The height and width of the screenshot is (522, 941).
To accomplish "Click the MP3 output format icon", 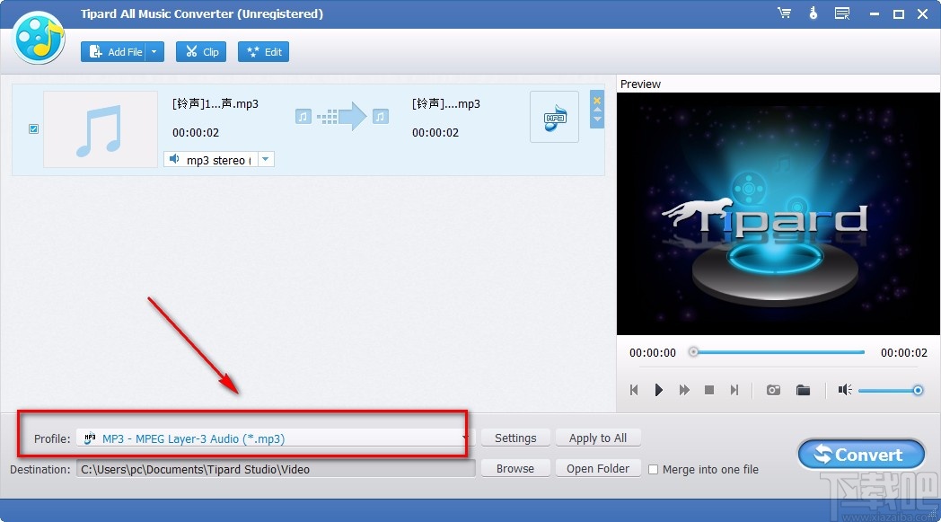I will (x=554, y=117).
